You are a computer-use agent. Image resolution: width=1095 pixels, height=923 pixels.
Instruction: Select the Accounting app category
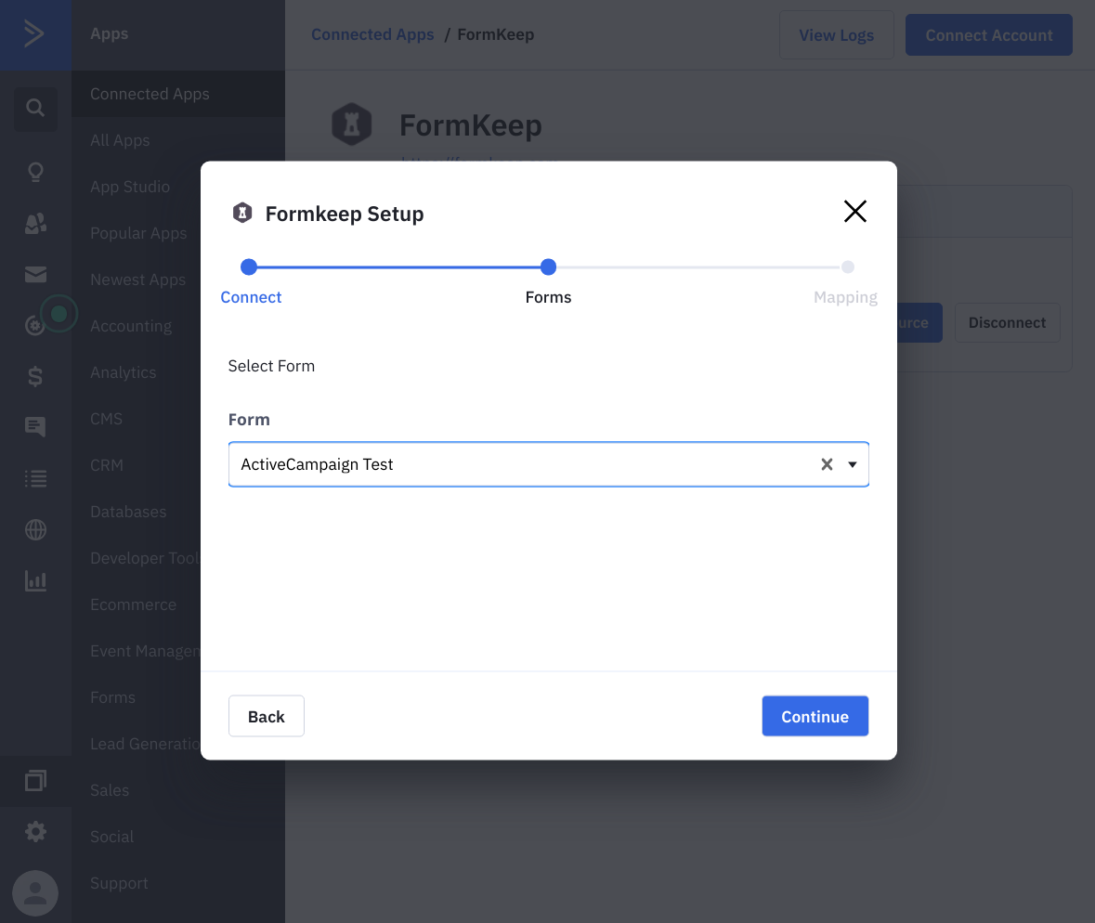(131, 326)
